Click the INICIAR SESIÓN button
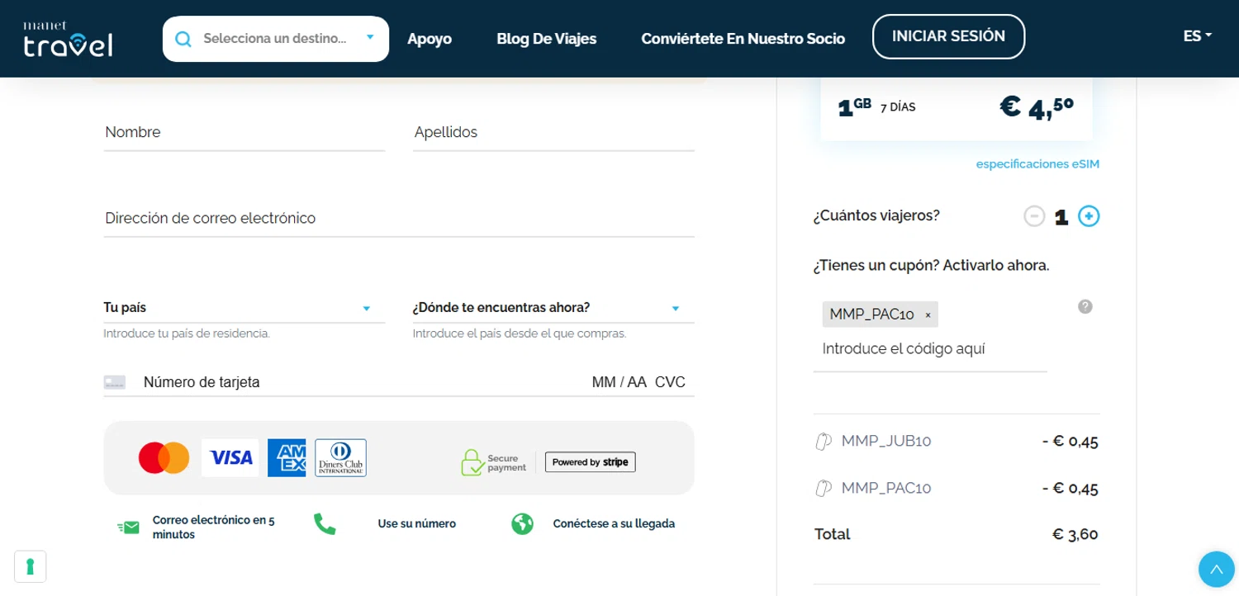1239x596 pixels. [948, 36]
